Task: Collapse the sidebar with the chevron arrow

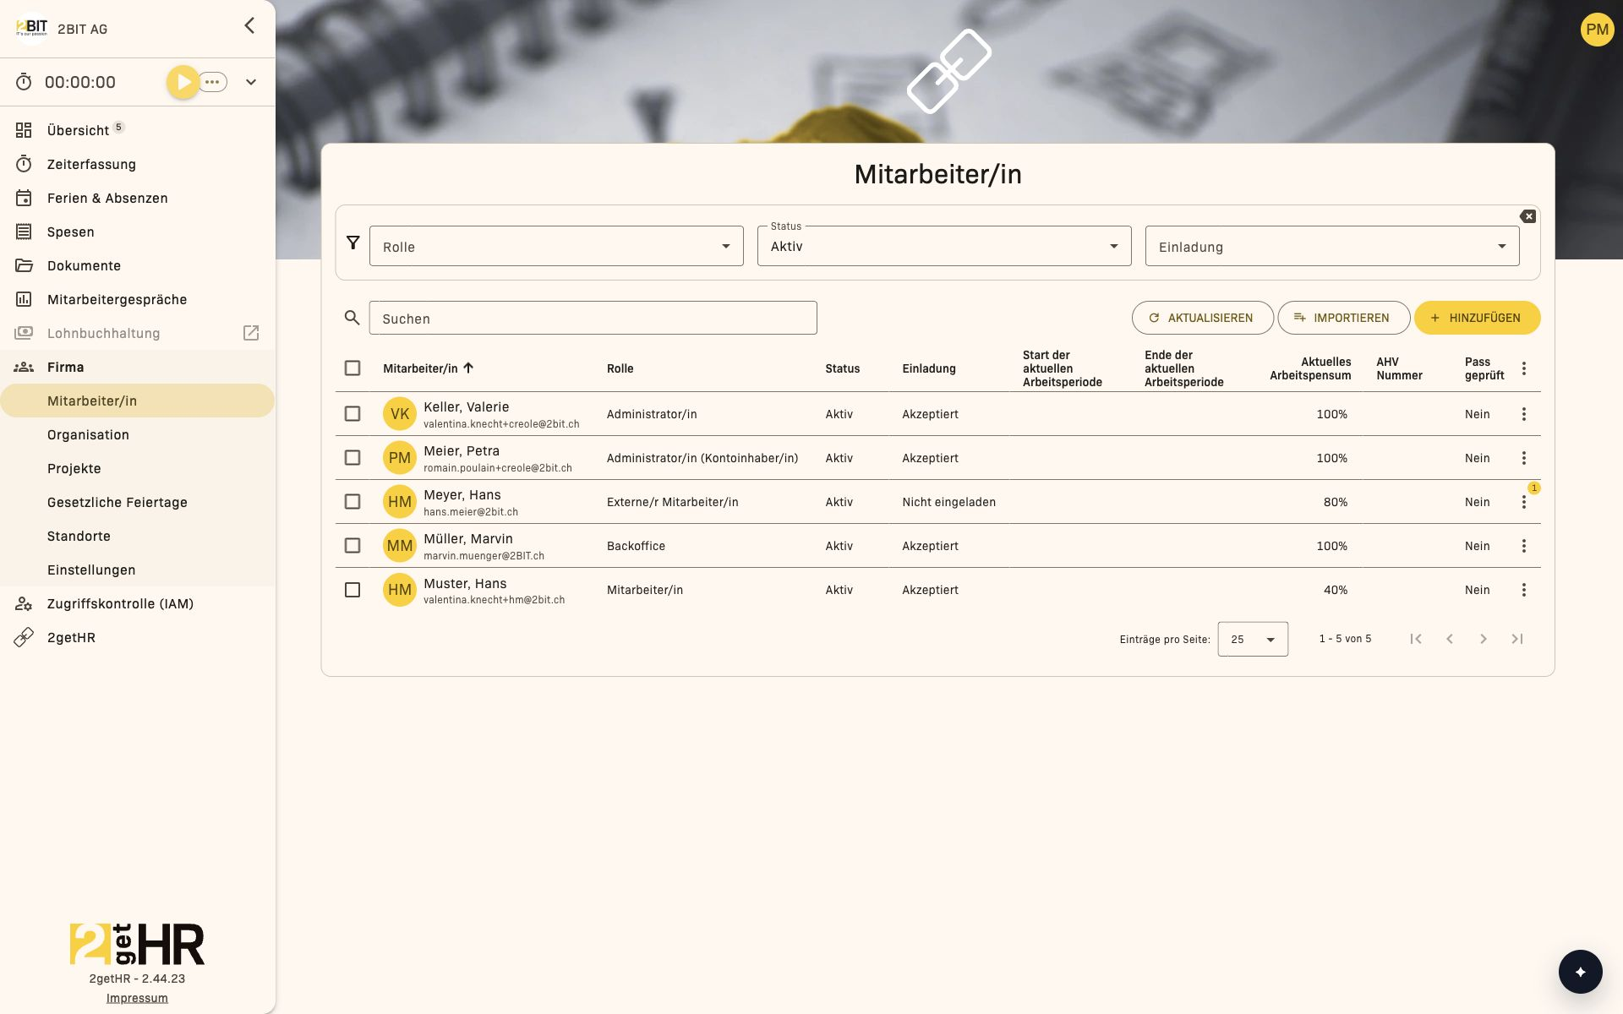Action: tap(249, 26)
